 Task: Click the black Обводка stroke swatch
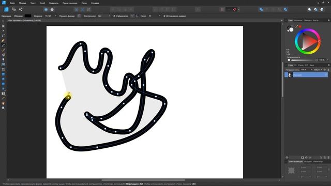point(28,16)
